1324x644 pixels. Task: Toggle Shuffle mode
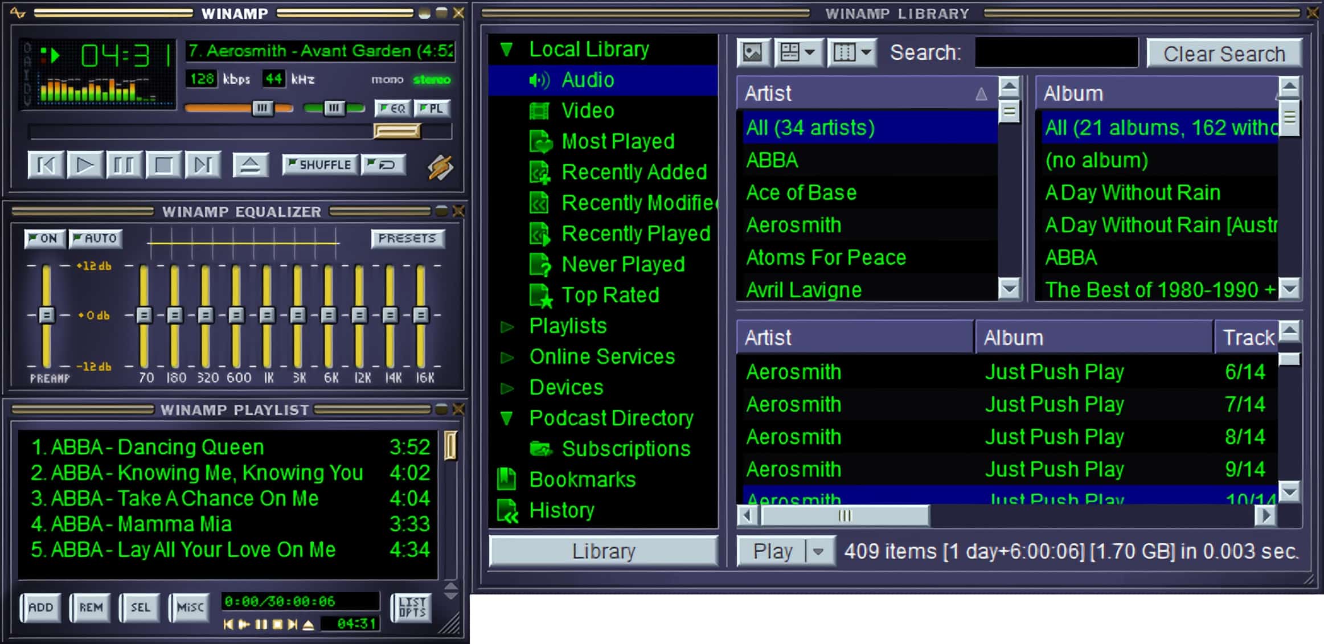[x=320, y=165]
